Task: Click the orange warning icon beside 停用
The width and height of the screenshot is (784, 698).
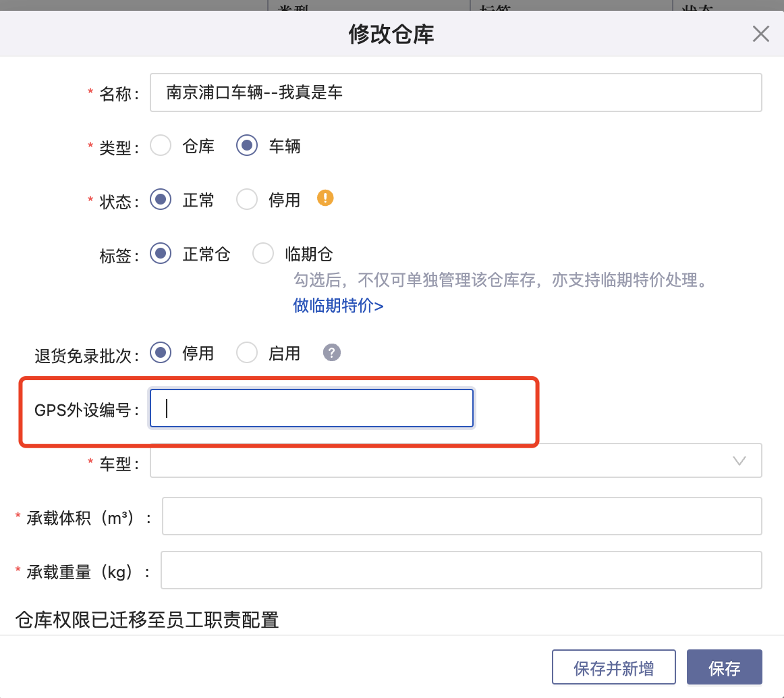Action: (x=325, y=198)
